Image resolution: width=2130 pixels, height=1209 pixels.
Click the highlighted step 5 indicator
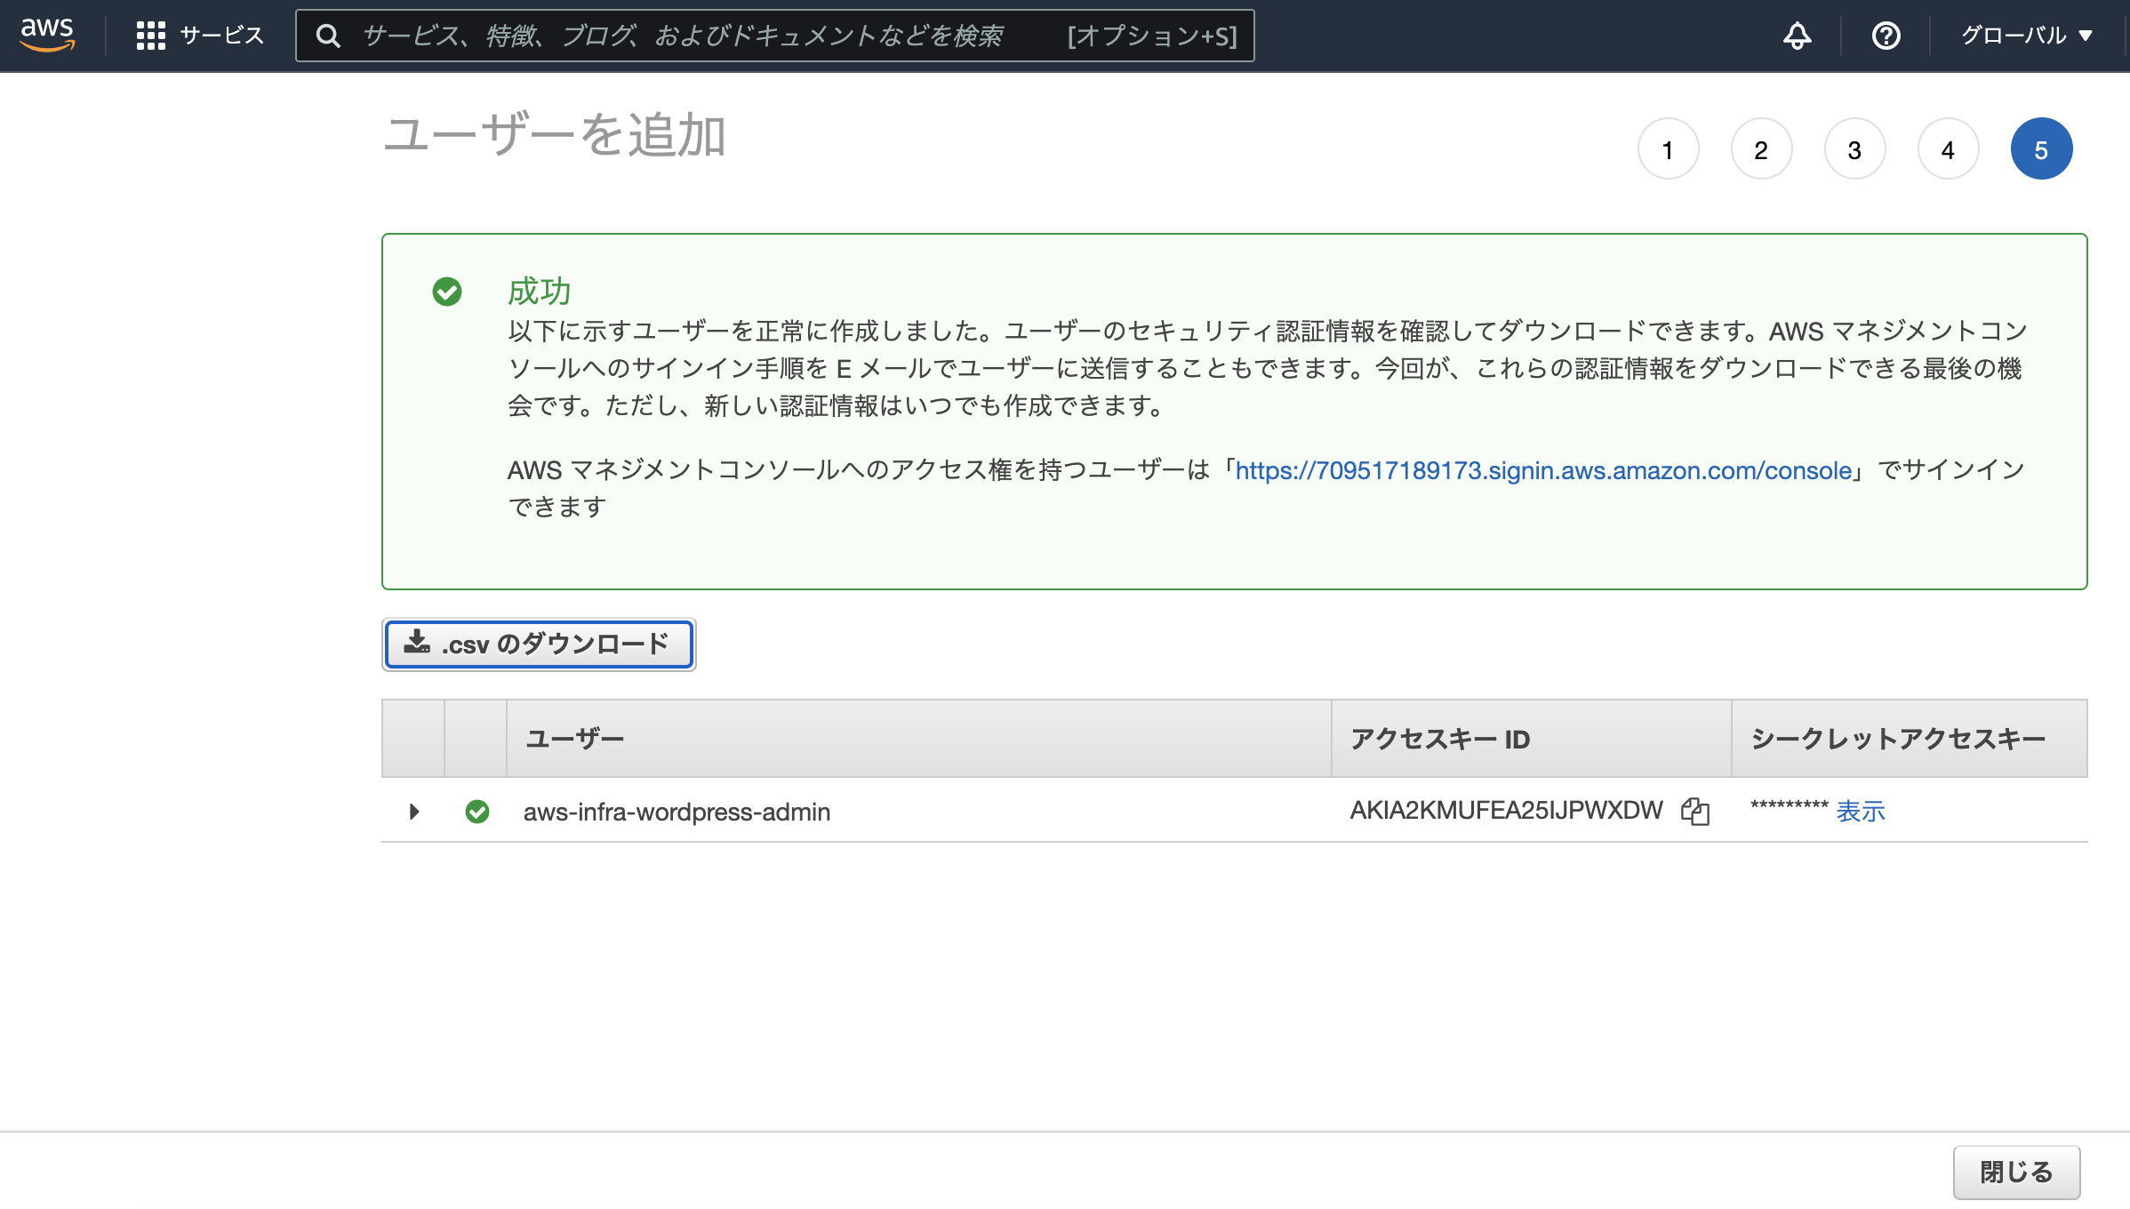click(x=2041, y=148)
